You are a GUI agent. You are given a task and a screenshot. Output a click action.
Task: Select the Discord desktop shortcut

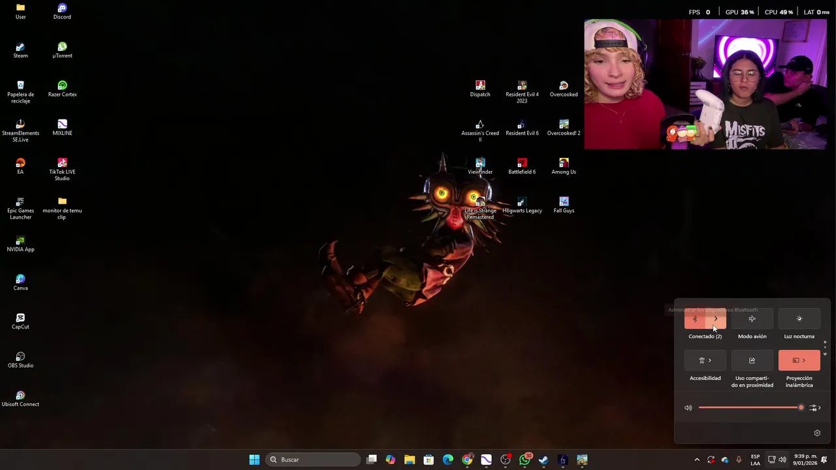[x=62, y=12]
